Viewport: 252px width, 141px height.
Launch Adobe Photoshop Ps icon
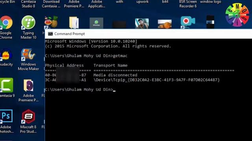pos(6,116)
